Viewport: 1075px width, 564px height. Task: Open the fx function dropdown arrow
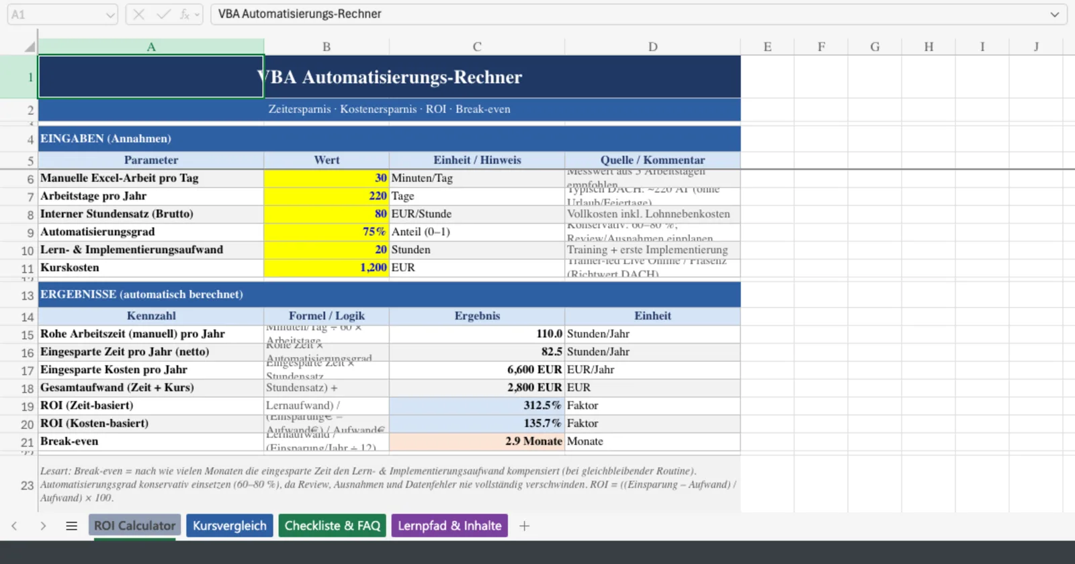click(197, 15)
